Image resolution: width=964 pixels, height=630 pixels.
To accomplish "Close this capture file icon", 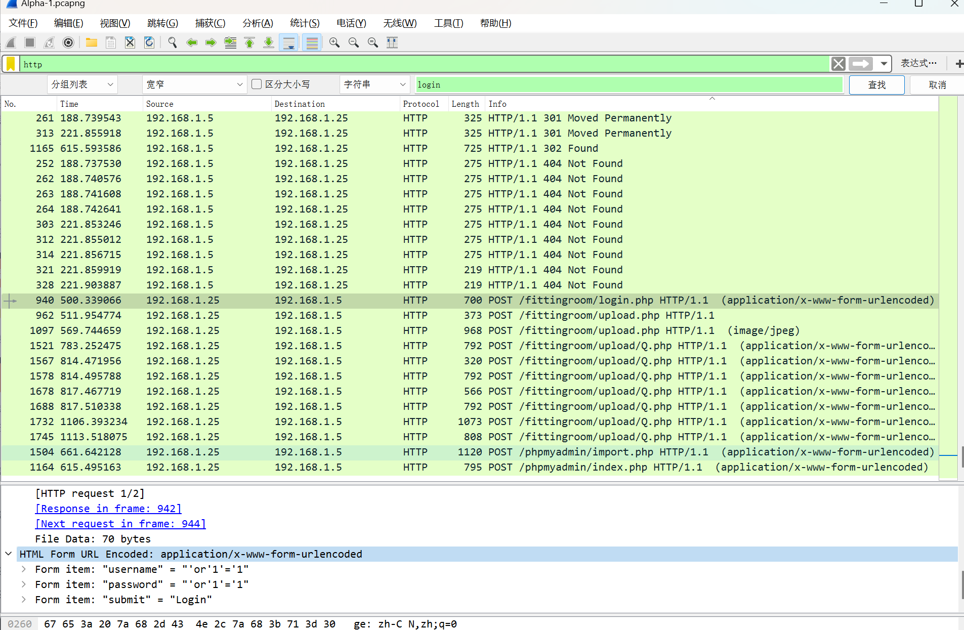I will click(x=130, y=43).
